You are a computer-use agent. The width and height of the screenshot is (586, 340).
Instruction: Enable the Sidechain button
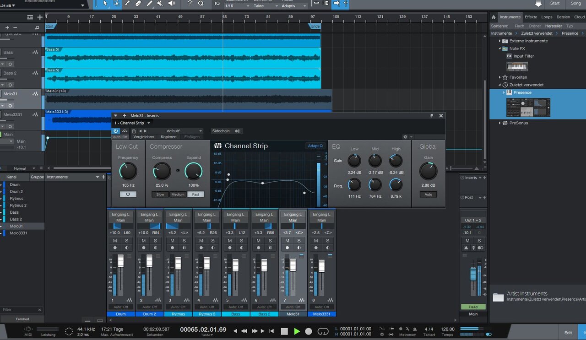226,131
